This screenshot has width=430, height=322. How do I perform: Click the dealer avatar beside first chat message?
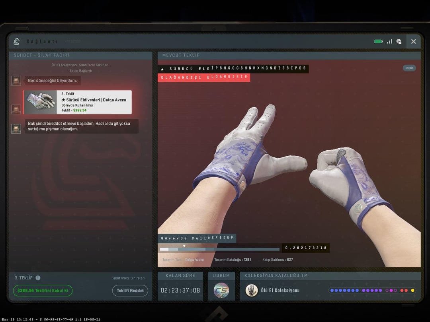coord(16,81)
